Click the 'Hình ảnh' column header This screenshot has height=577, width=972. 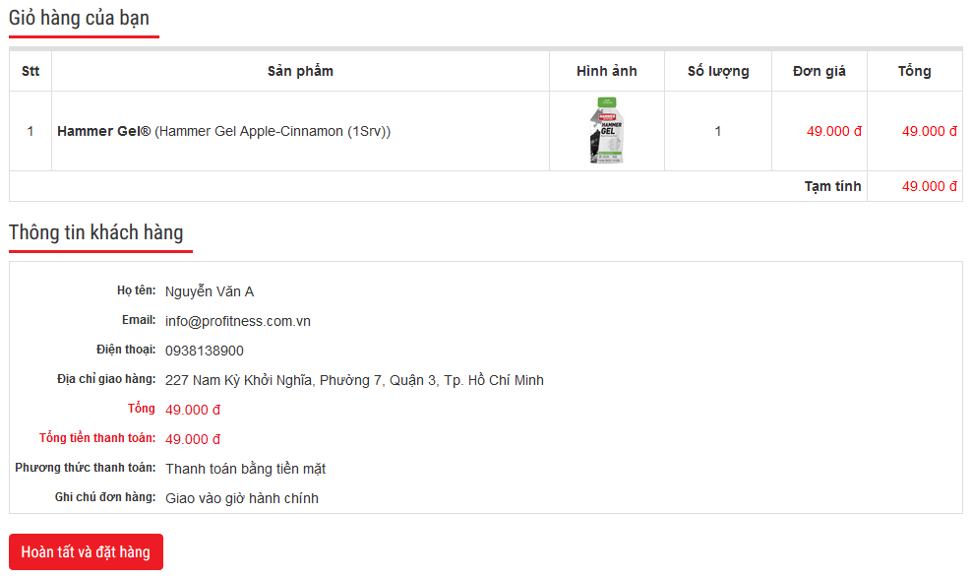pyautogui.click(x=607, y=71)
